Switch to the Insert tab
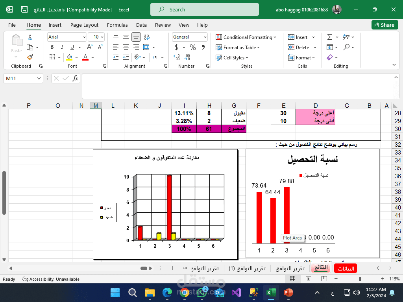403x302 pixels. click(55, 25)
